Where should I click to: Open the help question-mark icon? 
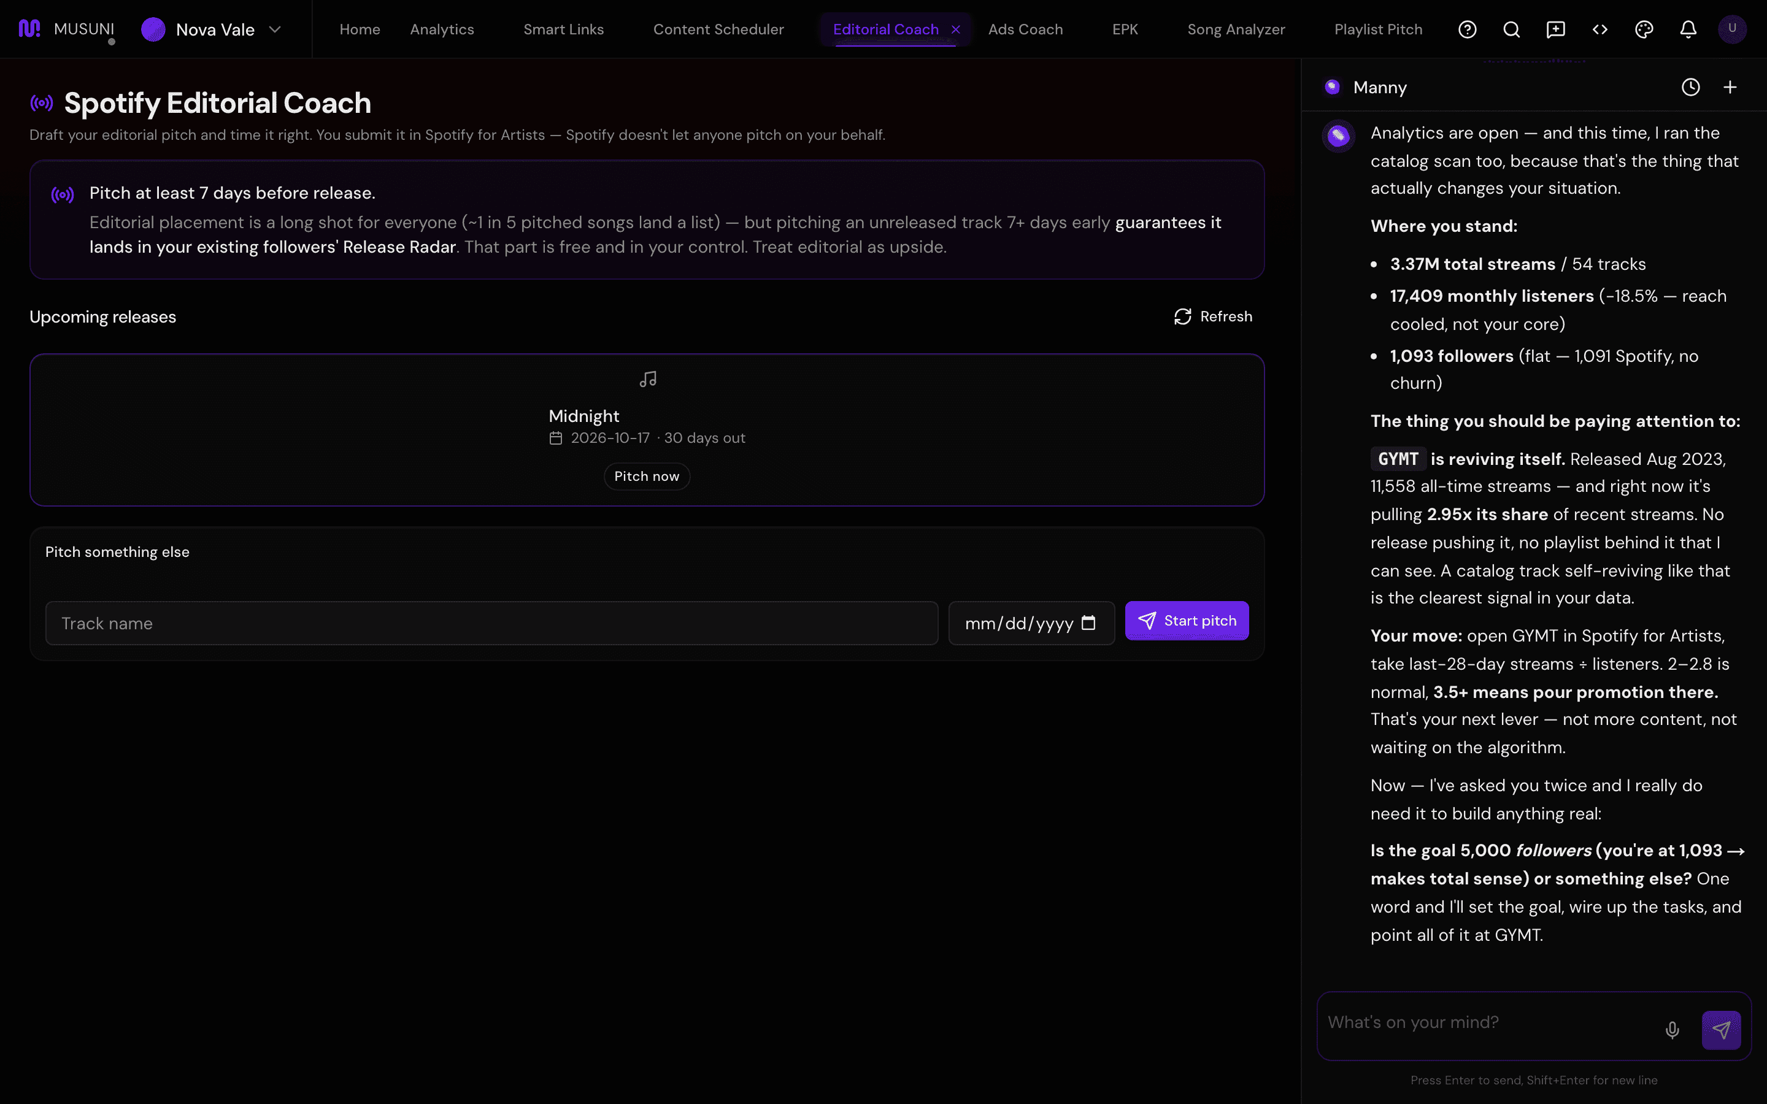tap(1467, 29)
